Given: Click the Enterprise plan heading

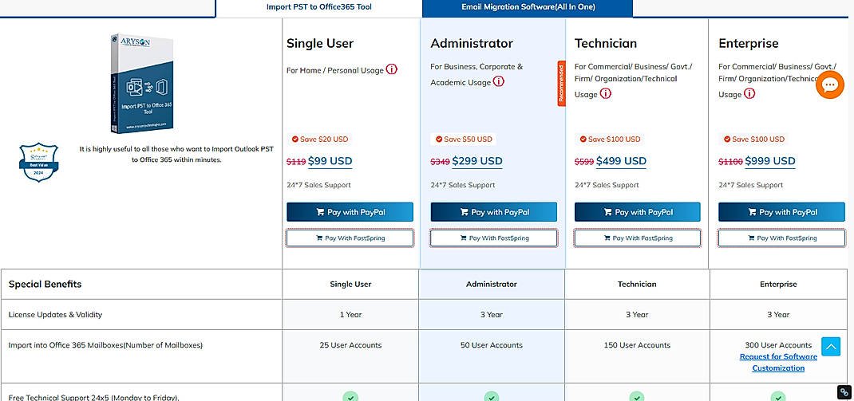Looking at the screenshot, I should (749, 43).
